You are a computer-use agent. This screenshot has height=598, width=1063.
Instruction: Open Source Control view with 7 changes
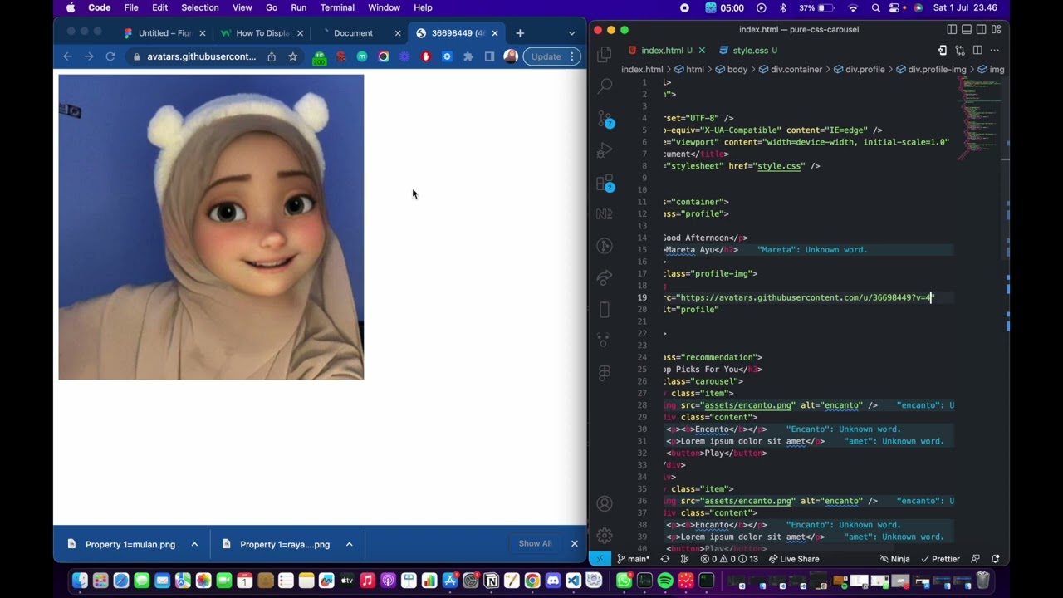(605, 119)
